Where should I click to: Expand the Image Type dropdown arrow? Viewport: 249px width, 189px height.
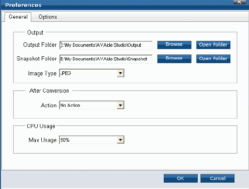[x=120, y=73]
